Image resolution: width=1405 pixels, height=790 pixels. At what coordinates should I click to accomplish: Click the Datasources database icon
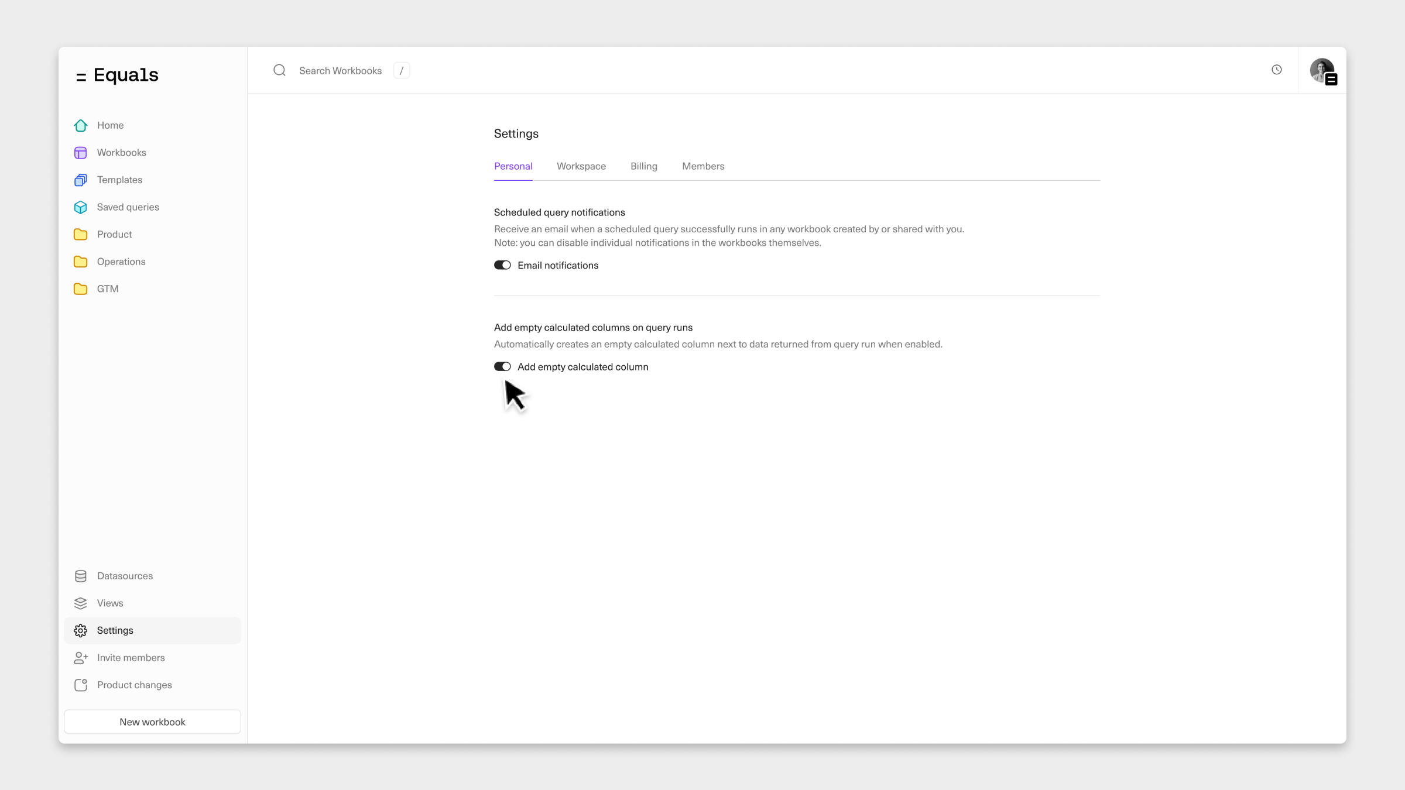point(81,576)
